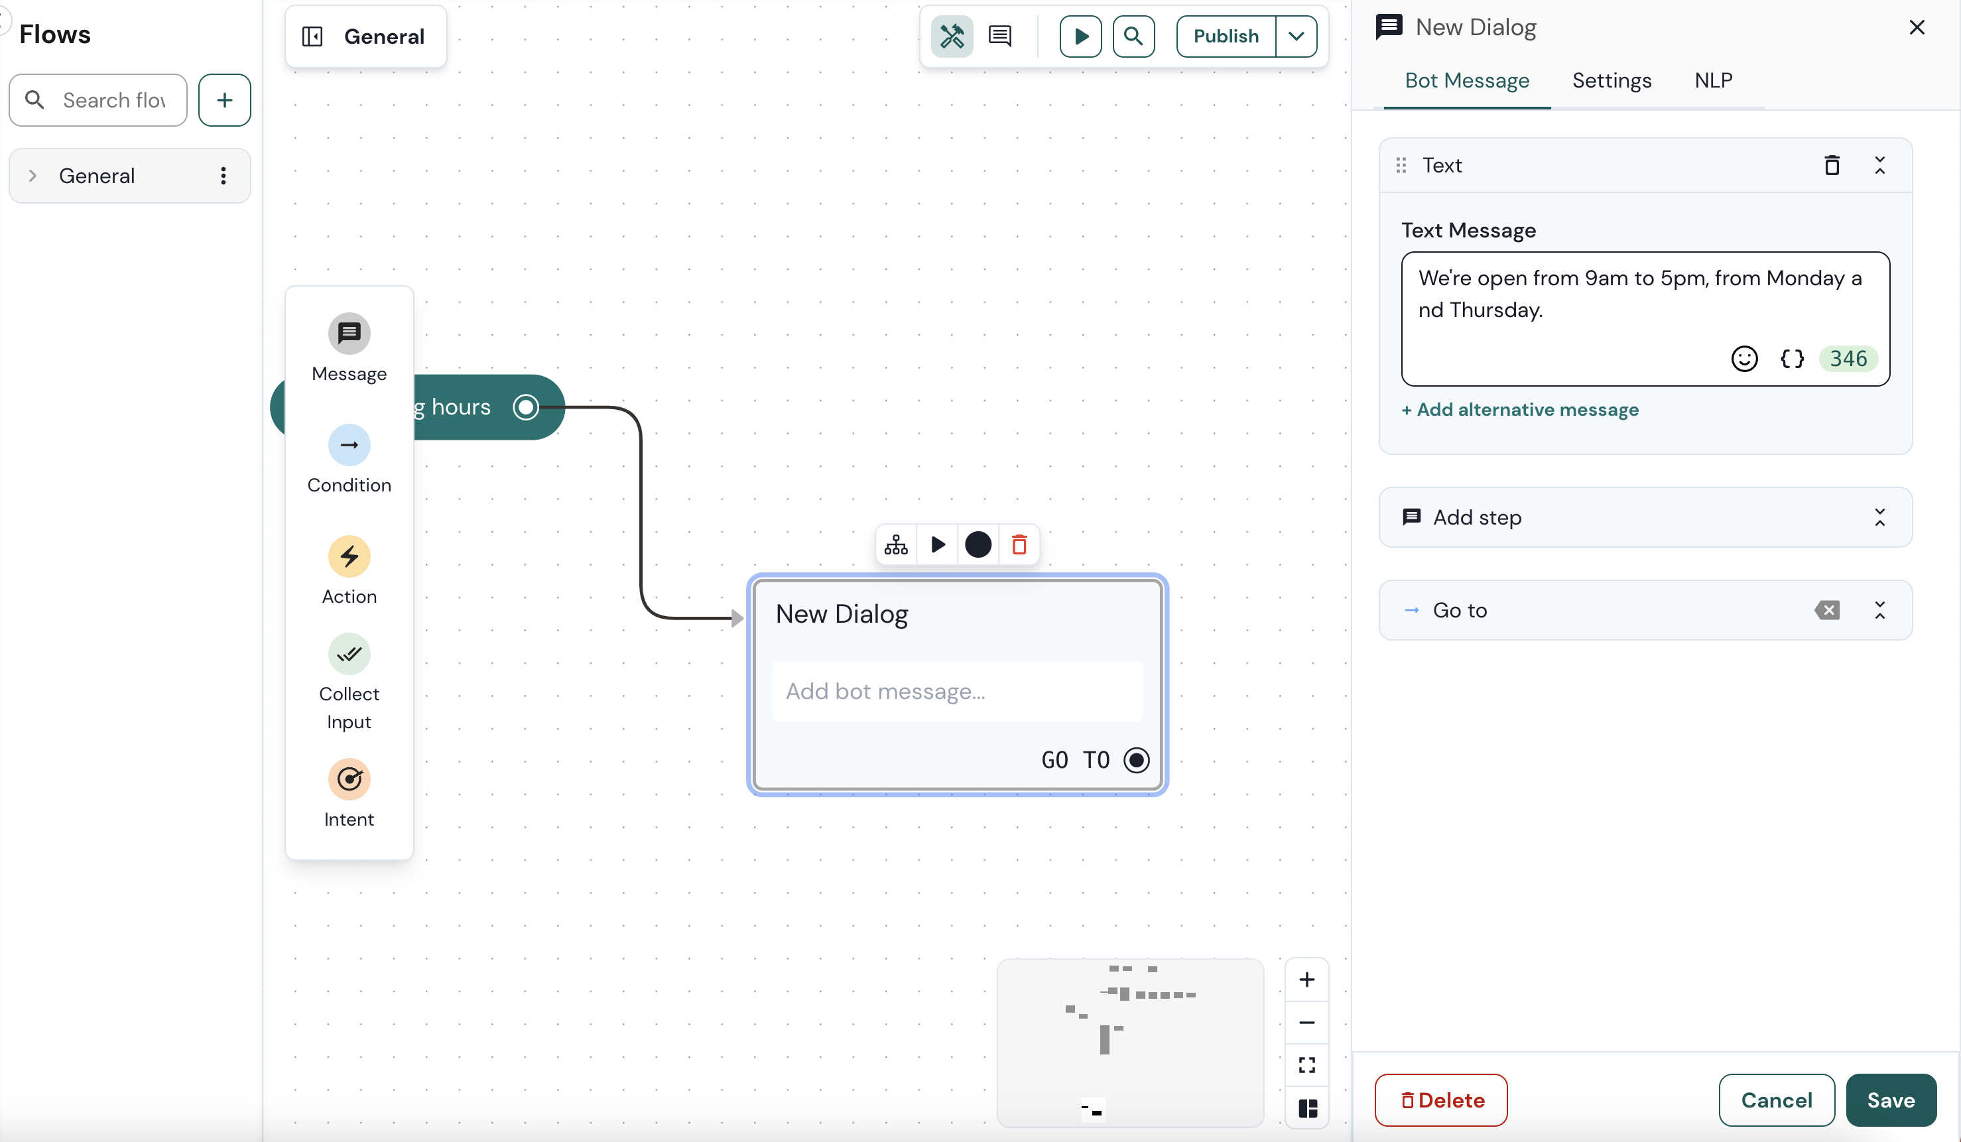Click the output connector circle on hours node
1961x1142 pixels.
pos(526,406)
